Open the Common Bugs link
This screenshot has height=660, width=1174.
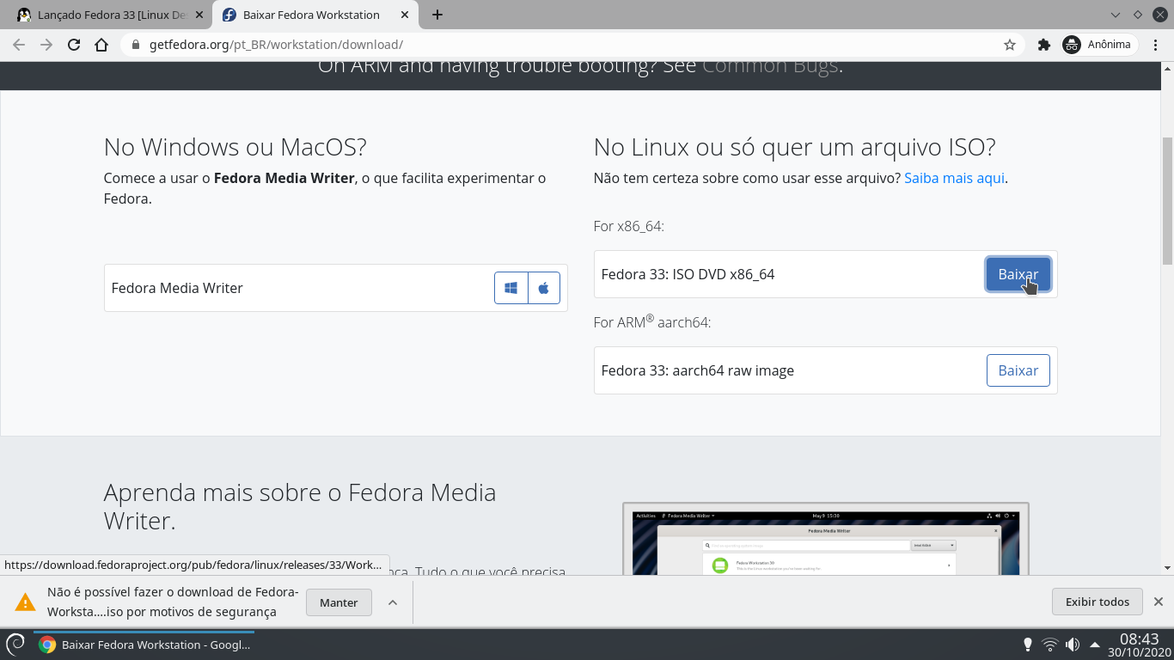point(770,65)
